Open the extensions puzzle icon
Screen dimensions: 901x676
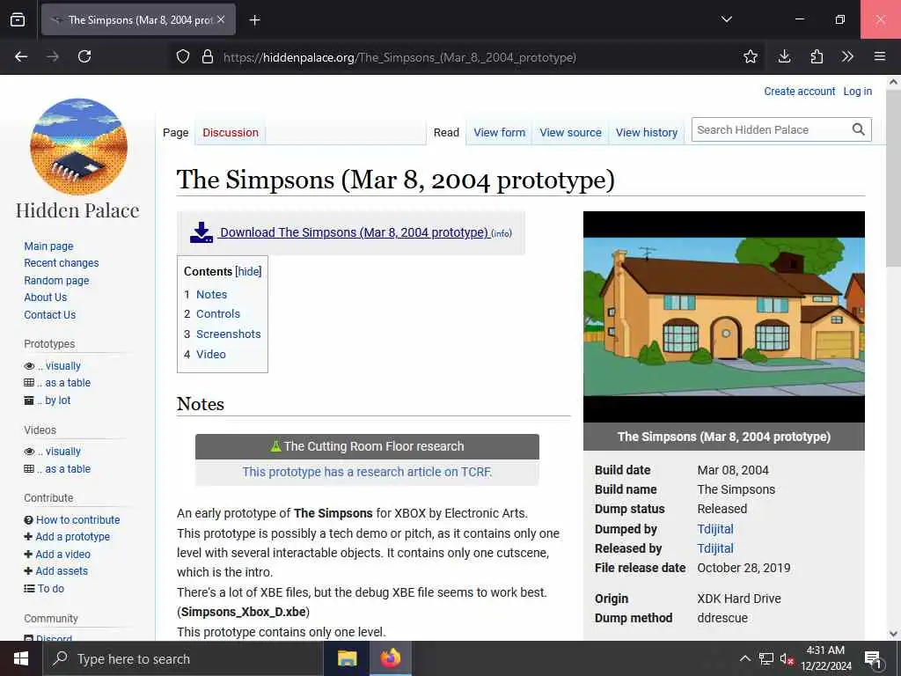click(x=816, y=56)
